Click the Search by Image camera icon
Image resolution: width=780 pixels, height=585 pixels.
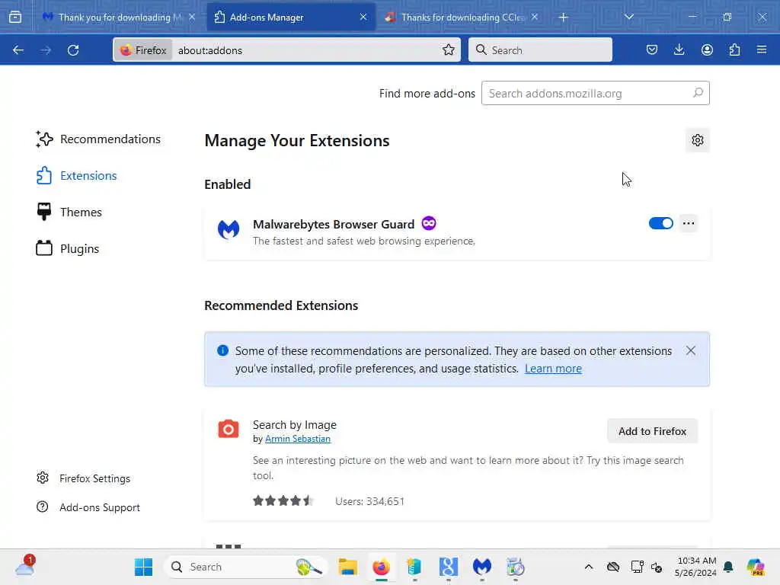(229, 429)
